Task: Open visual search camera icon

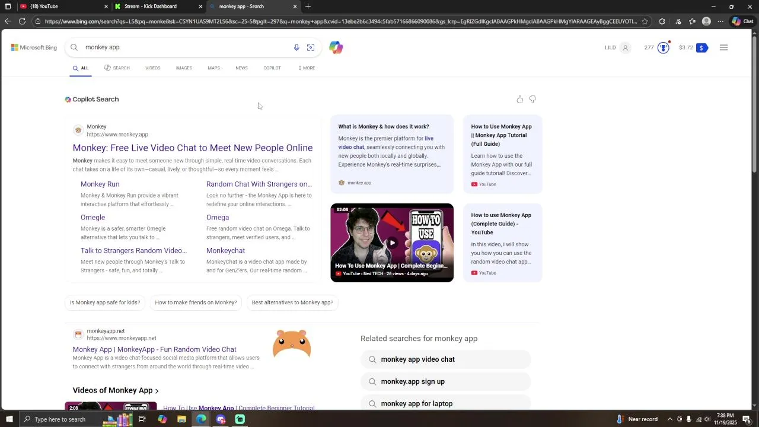Action: [311, 47]
